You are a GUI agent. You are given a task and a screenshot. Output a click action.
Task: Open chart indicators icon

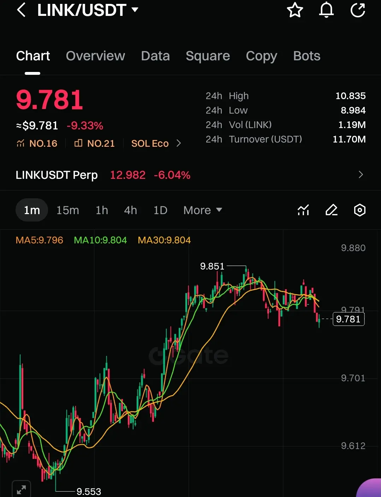(x=303, y=210)
